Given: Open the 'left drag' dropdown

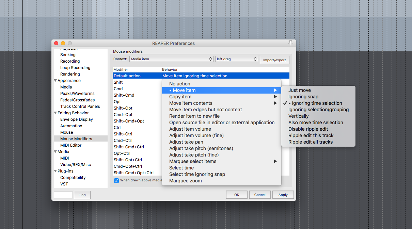Looking at the screenshot, I should [237, 59].
